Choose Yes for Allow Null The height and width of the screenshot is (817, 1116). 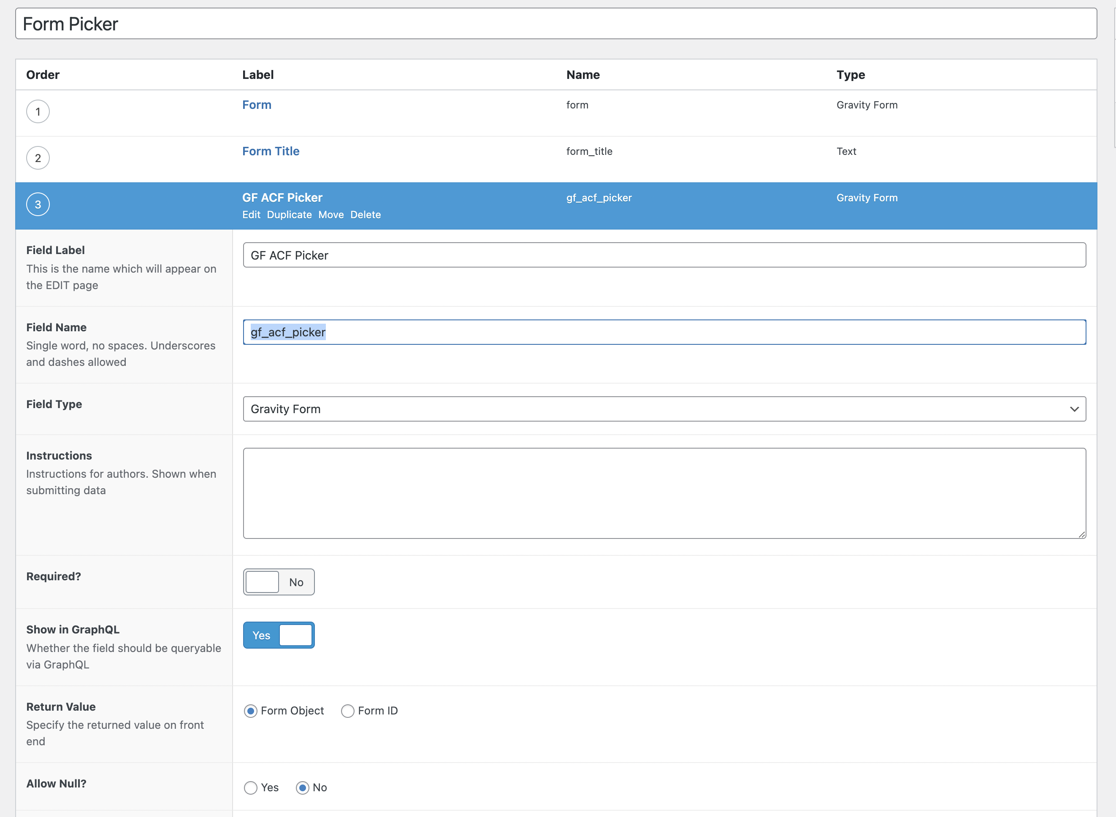pos(251,787)
